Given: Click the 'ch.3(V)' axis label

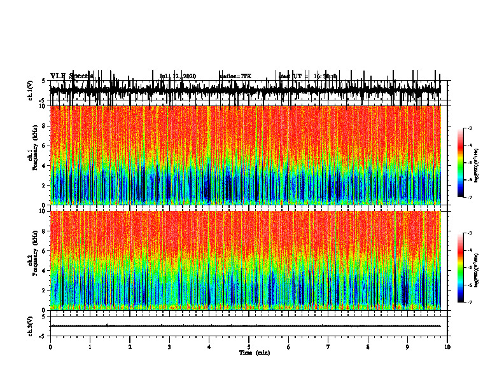Looking at the screenshot, I should (31, 326).
